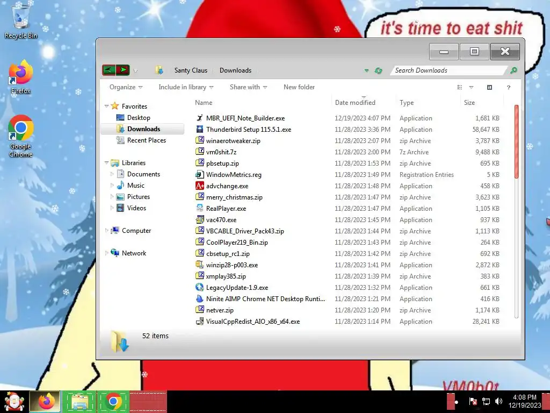Click the search magnifier icon
The image size is (550, 413).
513,70
